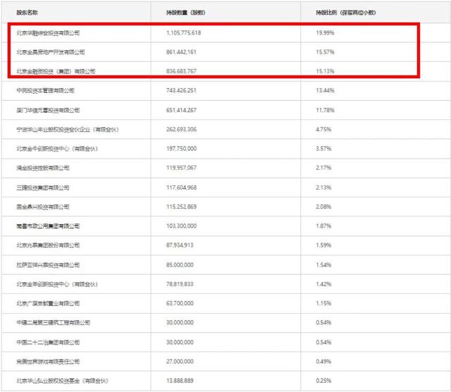Select the 1.54% percentage cell
The image size is (451, 392).
(x=323, y=265)
